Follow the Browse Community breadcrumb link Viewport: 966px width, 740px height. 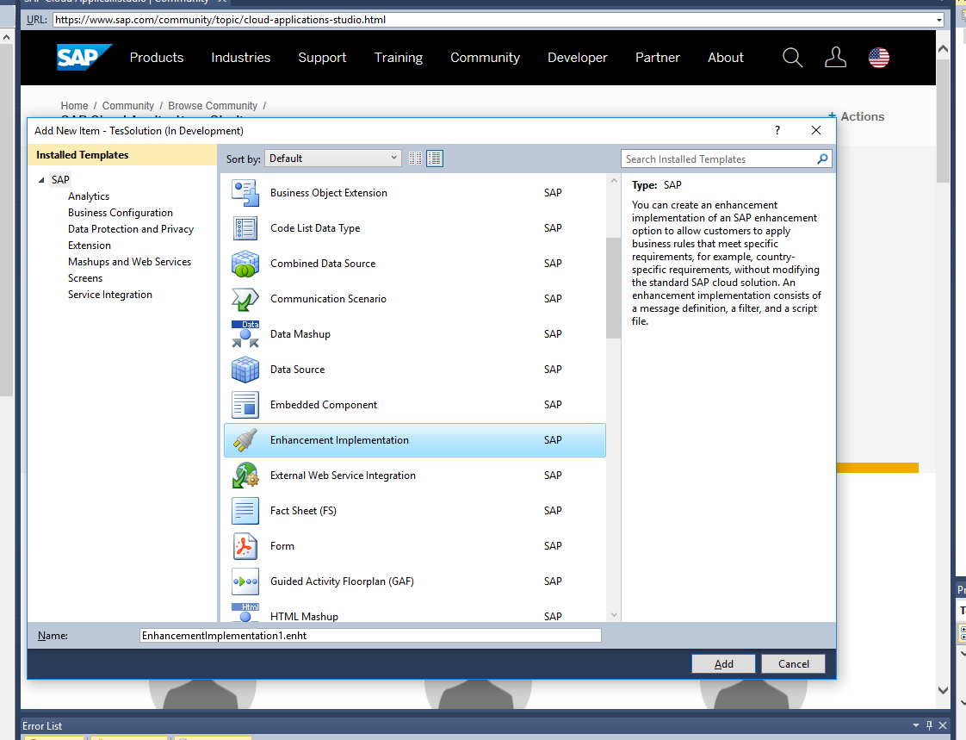213,105
